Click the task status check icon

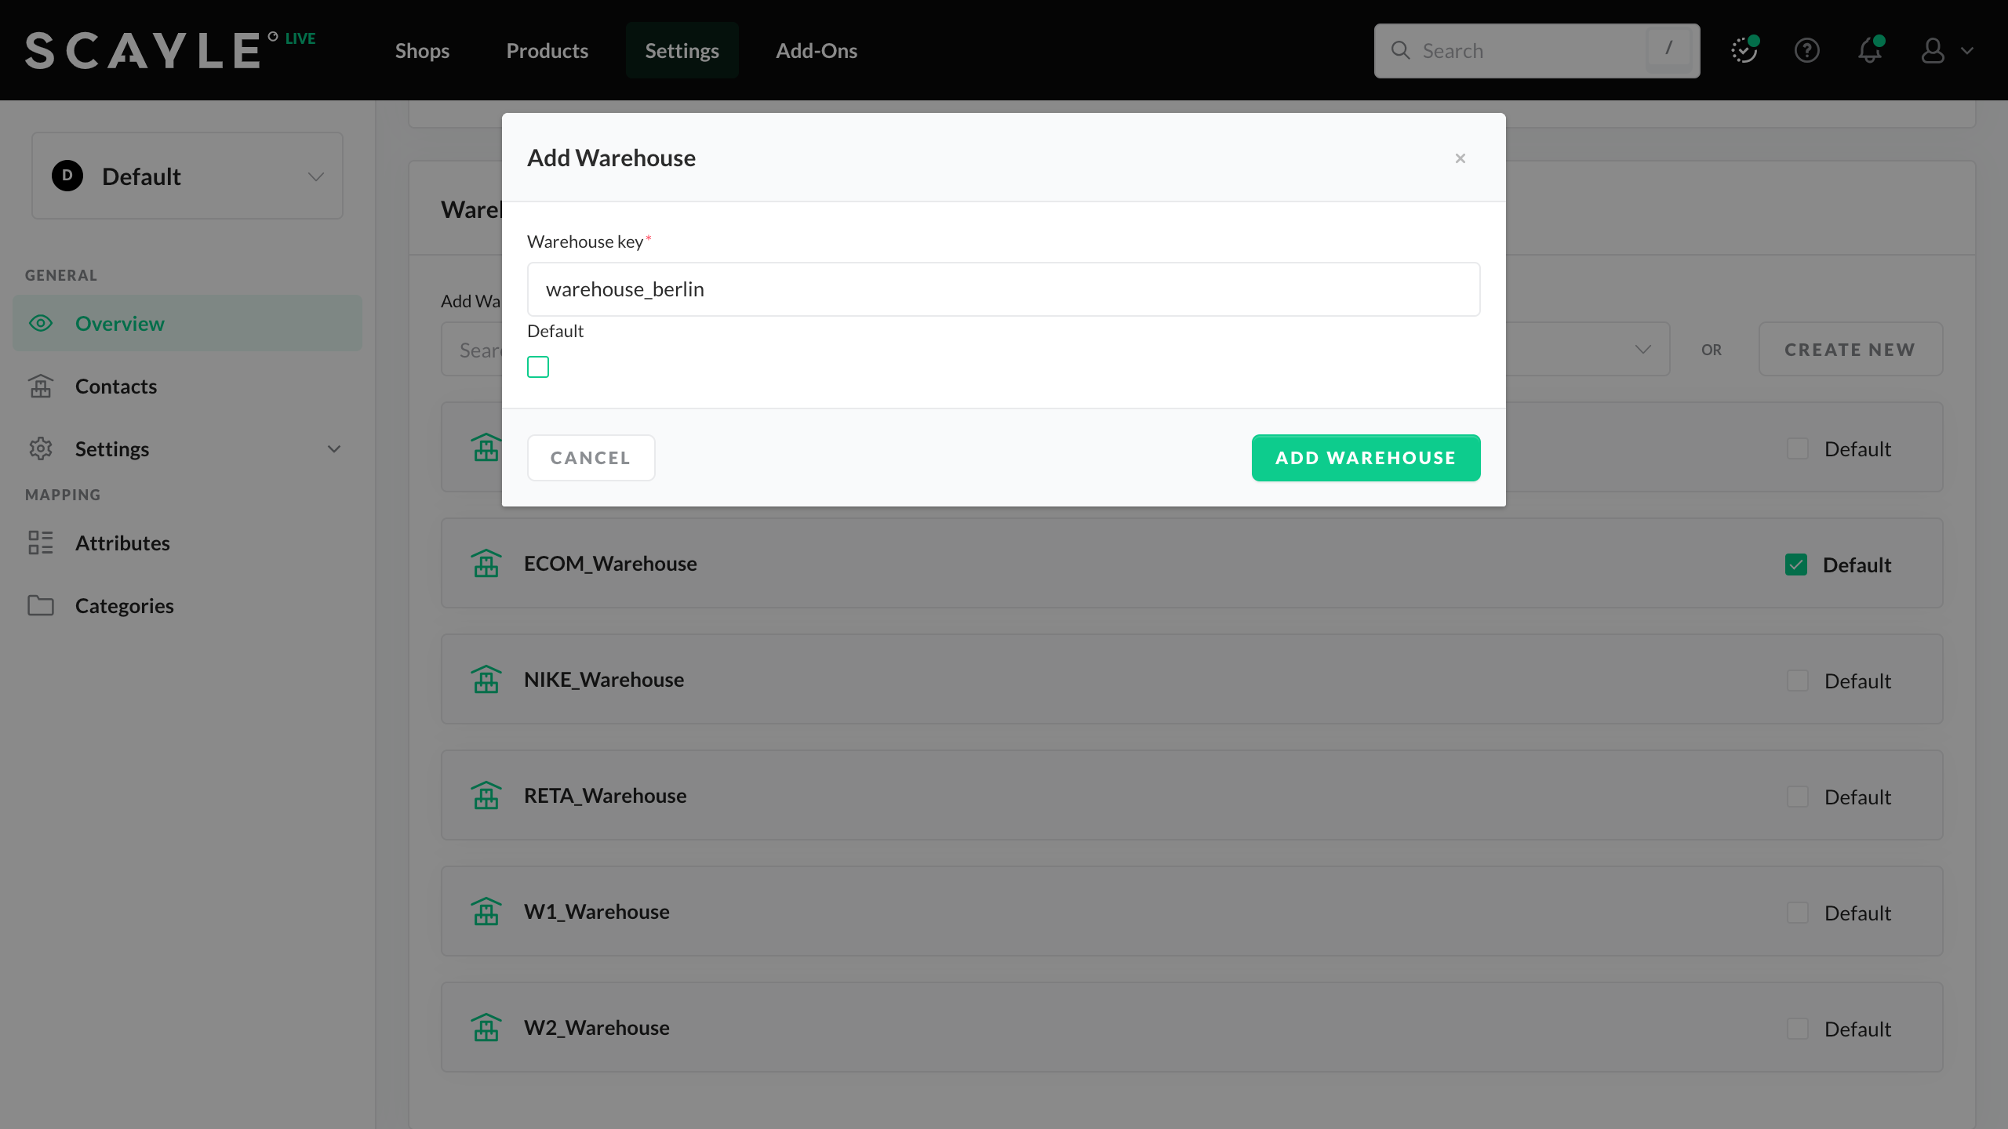pyautogui.click(x=1744, y=51)
